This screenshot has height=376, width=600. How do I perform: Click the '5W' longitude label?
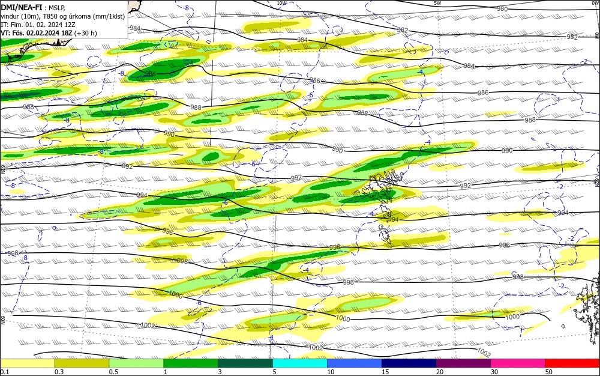438,3
